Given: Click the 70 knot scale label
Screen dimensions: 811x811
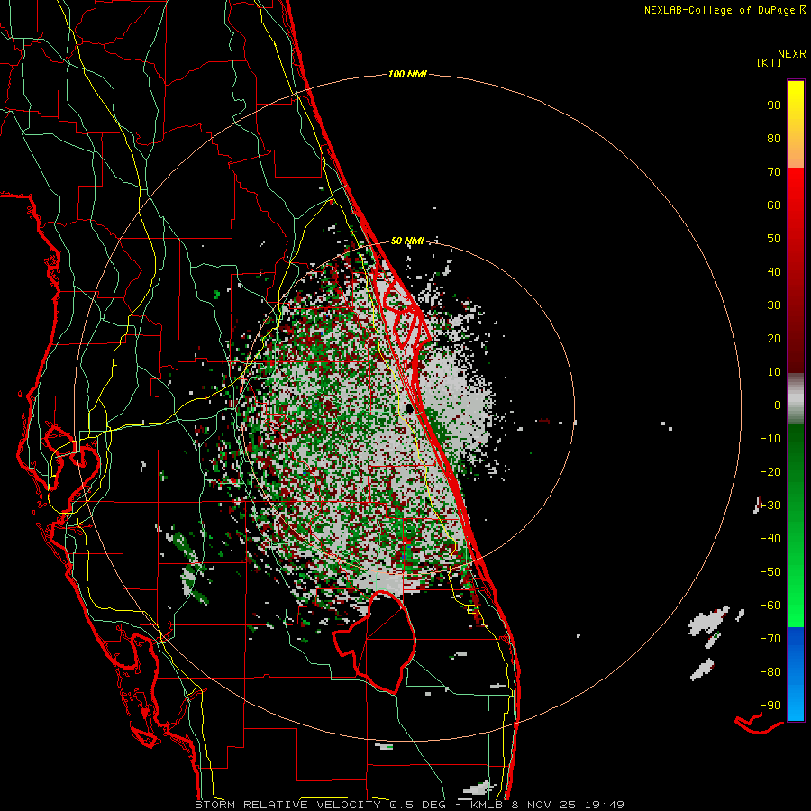Looking at the screenshot, I should pos(774,172).
